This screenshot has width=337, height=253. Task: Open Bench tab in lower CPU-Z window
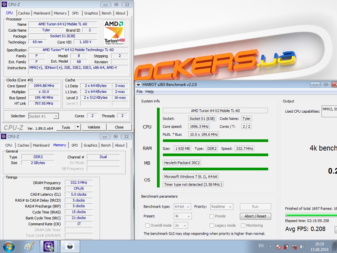(106, 145)
